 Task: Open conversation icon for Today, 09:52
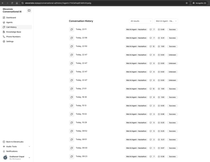point(72,131)
